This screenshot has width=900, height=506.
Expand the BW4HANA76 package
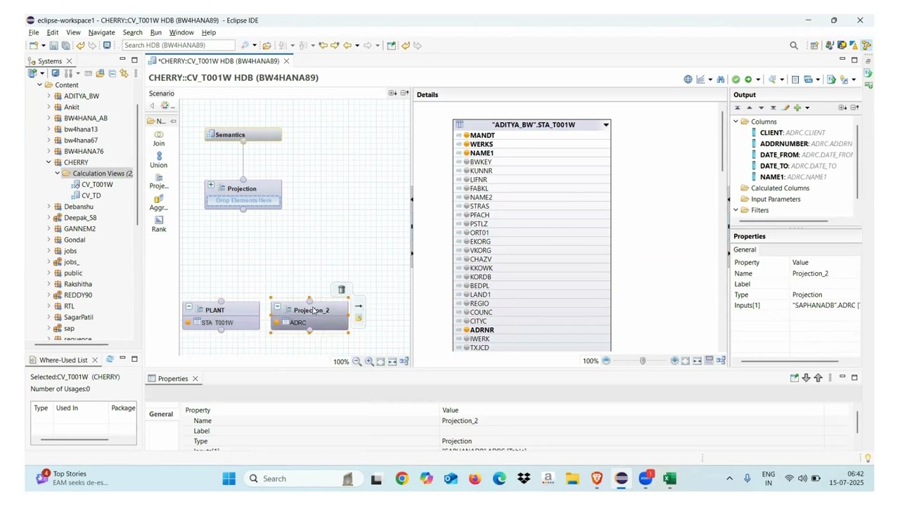49,151
